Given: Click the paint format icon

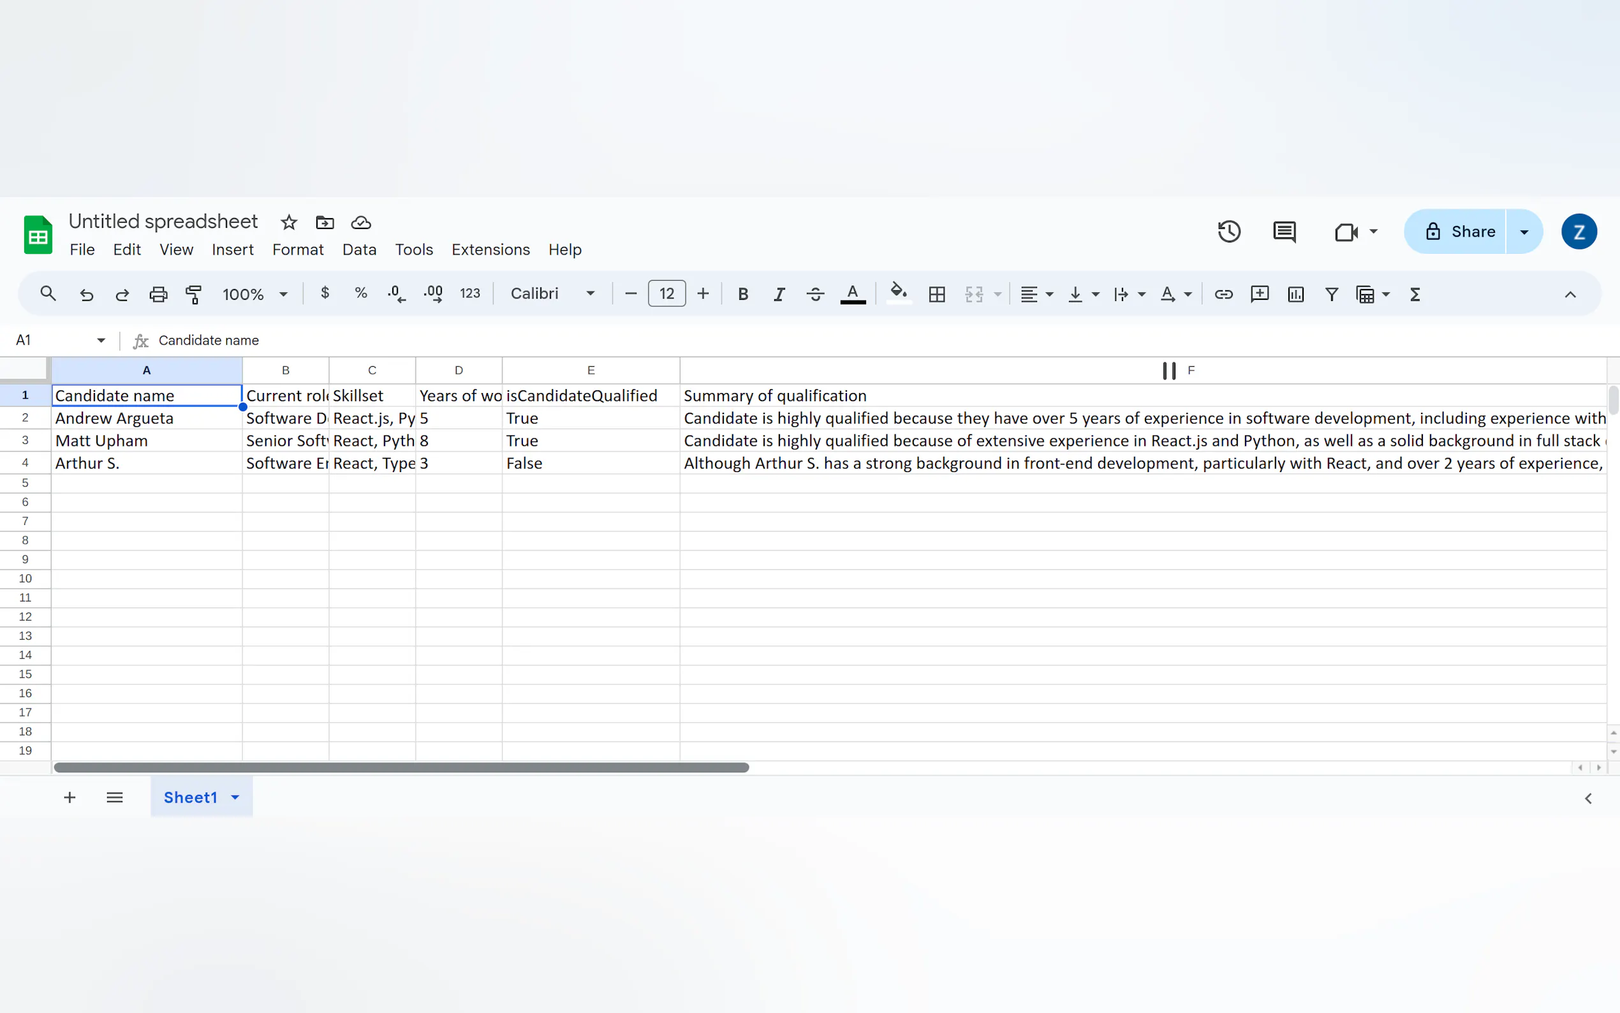Looking at the screenshot, I should pyautogui.click(x=193, y=294).
